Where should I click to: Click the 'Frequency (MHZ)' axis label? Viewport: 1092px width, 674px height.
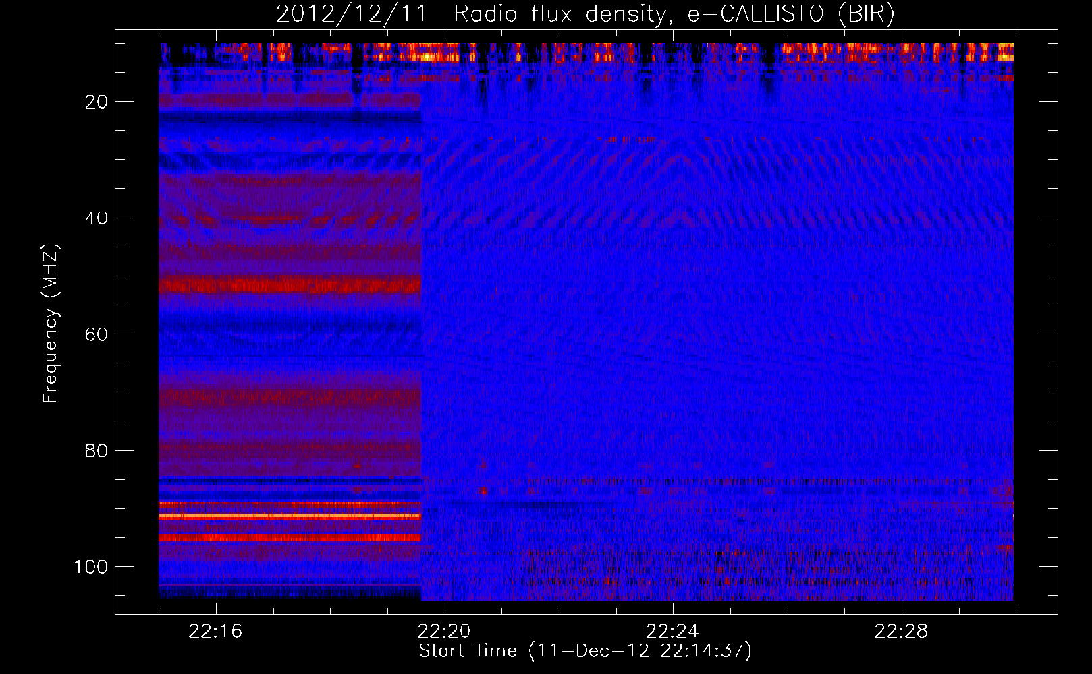tap(51, 324)
